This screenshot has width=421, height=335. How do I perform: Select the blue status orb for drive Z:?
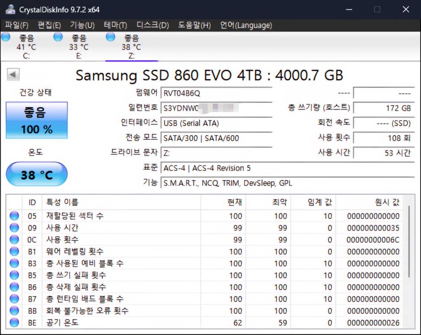(111, 37)
